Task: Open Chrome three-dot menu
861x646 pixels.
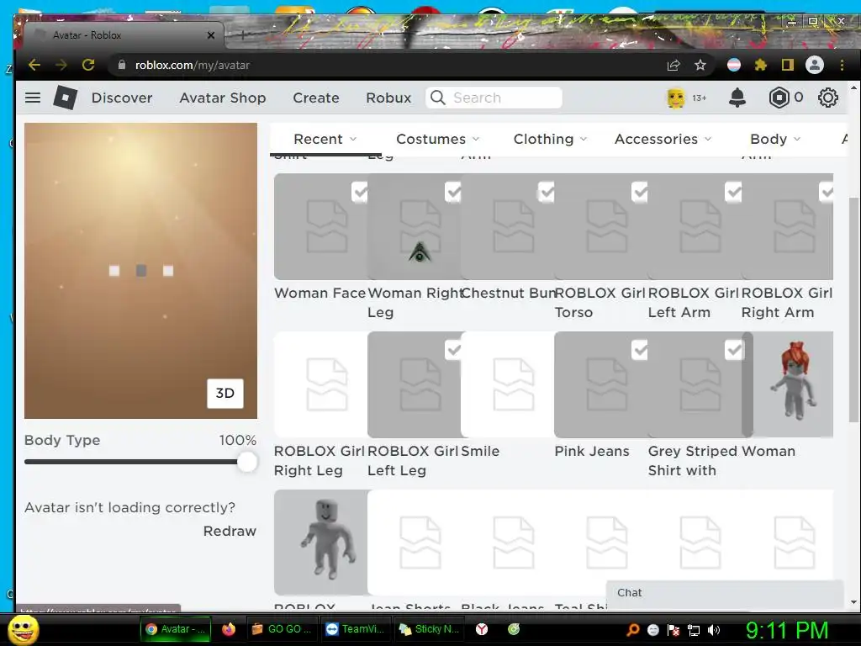Action: 842,65
